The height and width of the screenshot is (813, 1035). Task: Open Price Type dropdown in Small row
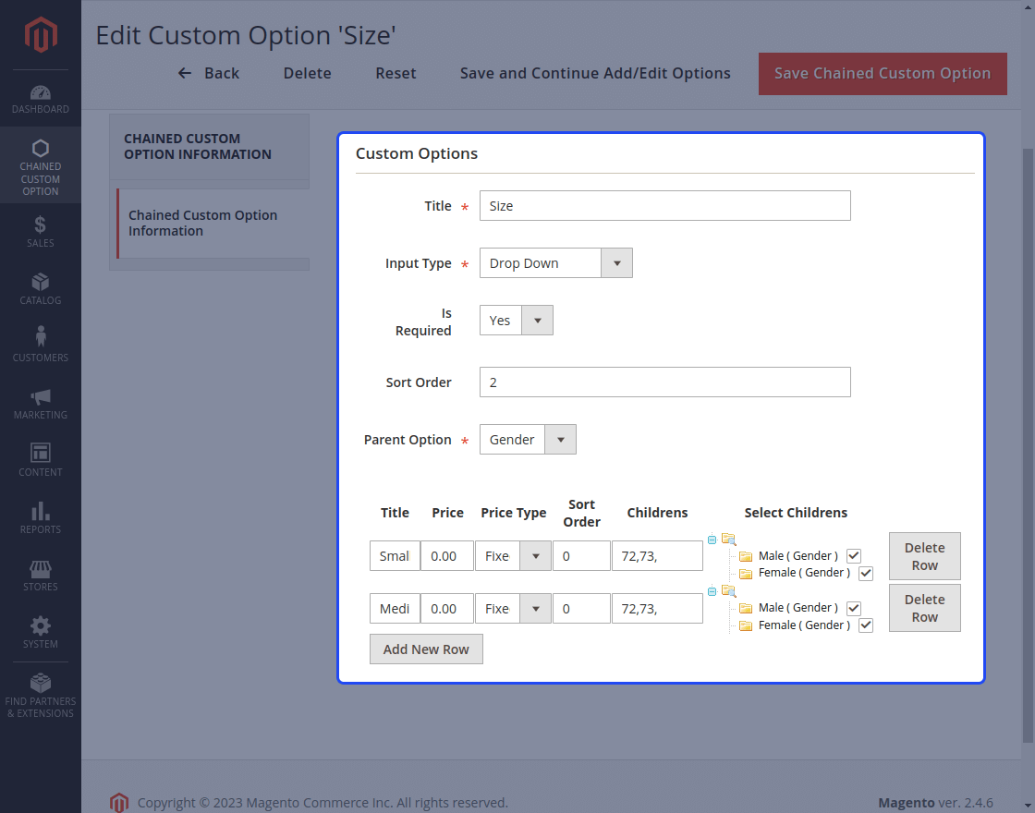[x=513, y=555]
